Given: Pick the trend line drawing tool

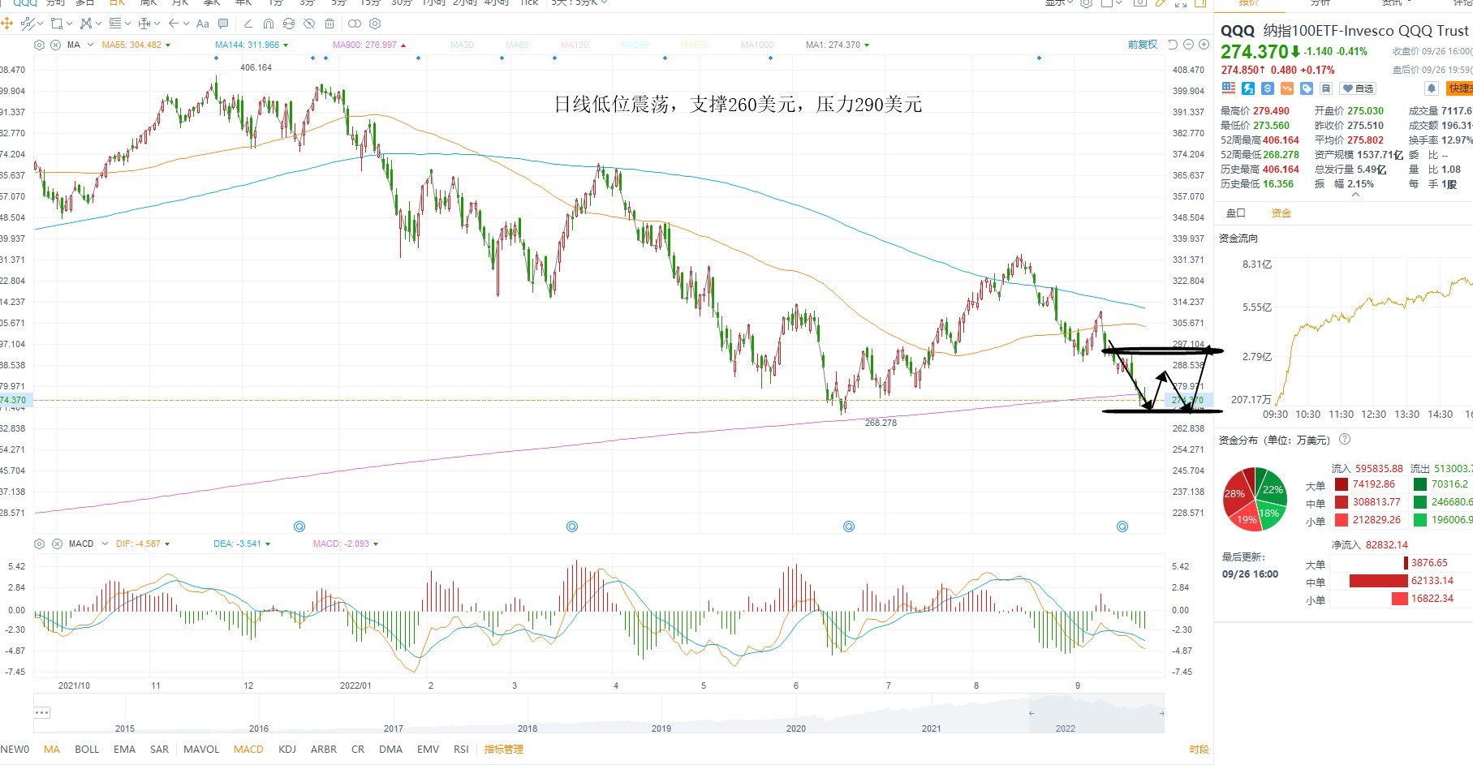Looking at the screenshot, I should (x=28, y=24).
